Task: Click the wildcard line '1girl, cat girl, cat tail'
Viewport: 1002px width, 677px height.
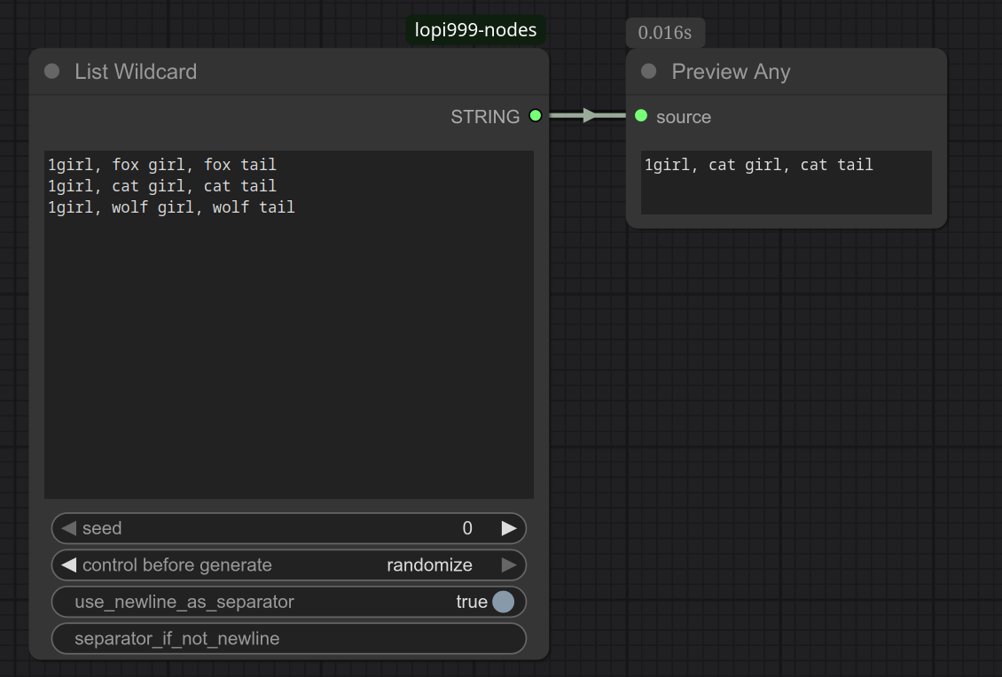Action: point(162,186)
